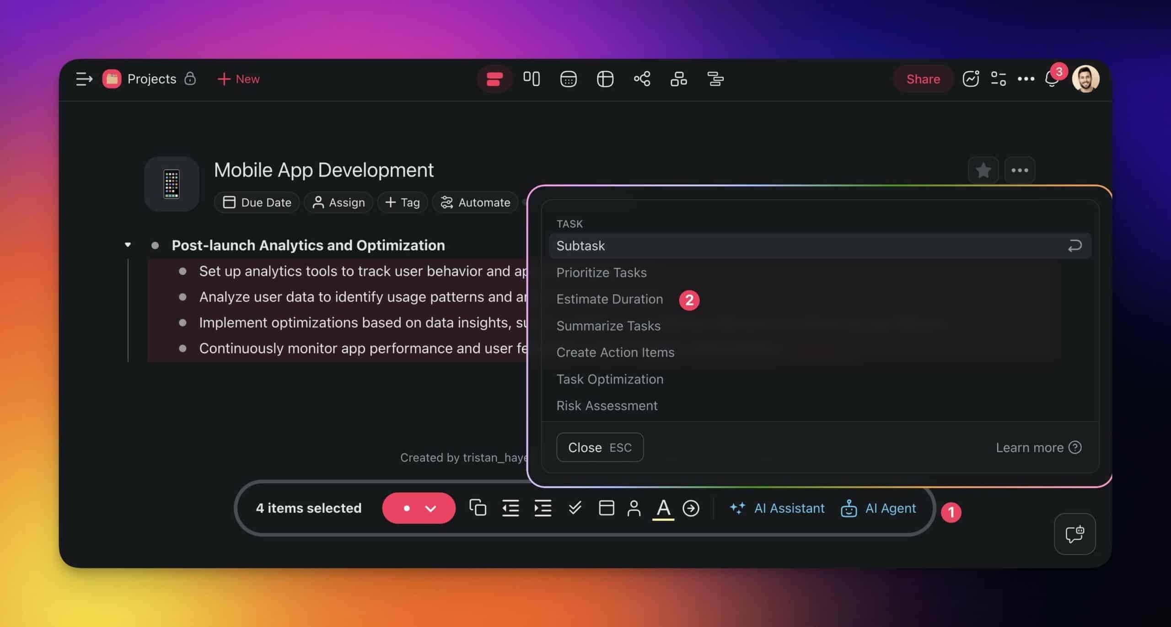Screen dimensions: 1171x627
Task: Select Estimate Duration from task menu
Action: pyautogui.click(x=609, y=299)
